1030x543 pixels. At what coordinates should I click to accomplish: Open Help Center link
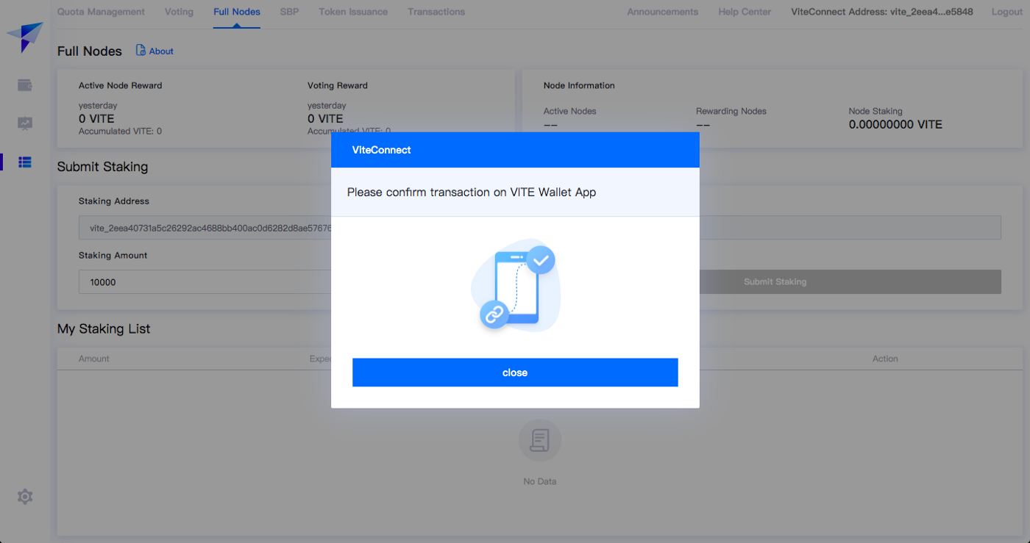pos(745,12)
